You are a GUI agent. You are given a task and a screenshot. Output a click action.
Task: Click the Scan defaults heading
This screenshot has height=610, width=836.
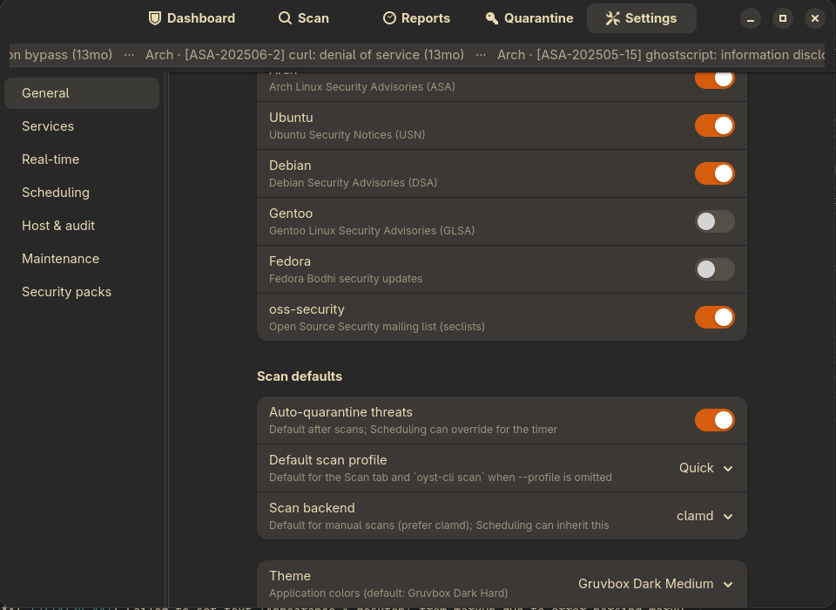(300, 376)
